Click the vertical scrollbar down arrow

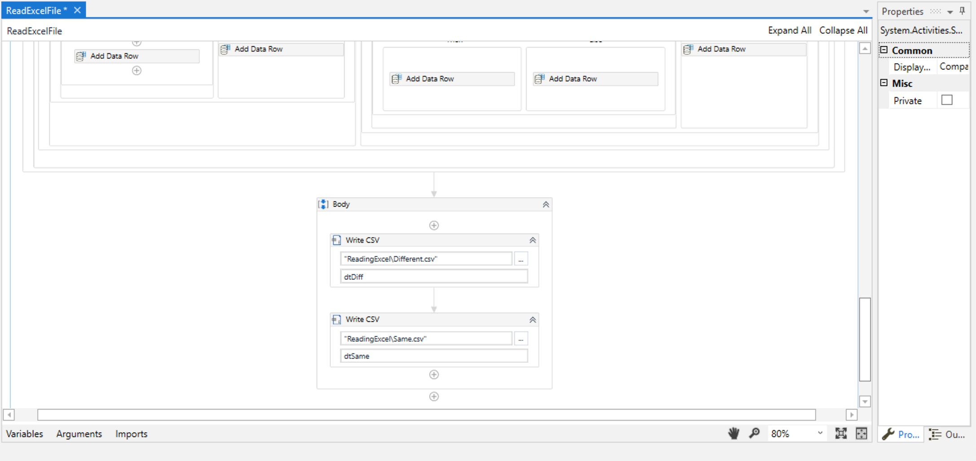[x=865, y=401]
